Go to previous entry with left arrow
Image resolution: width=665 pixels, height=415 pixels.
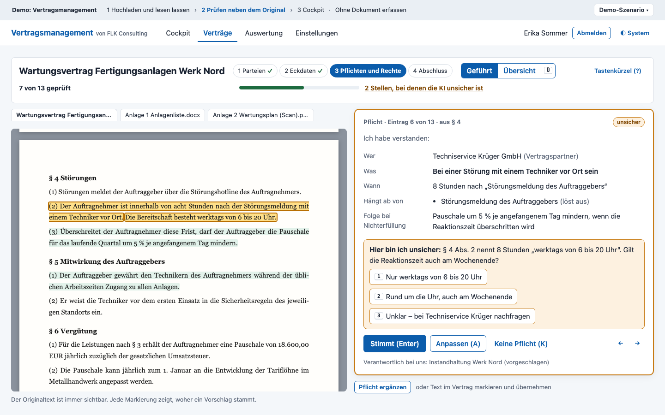(x=621, y=344)
